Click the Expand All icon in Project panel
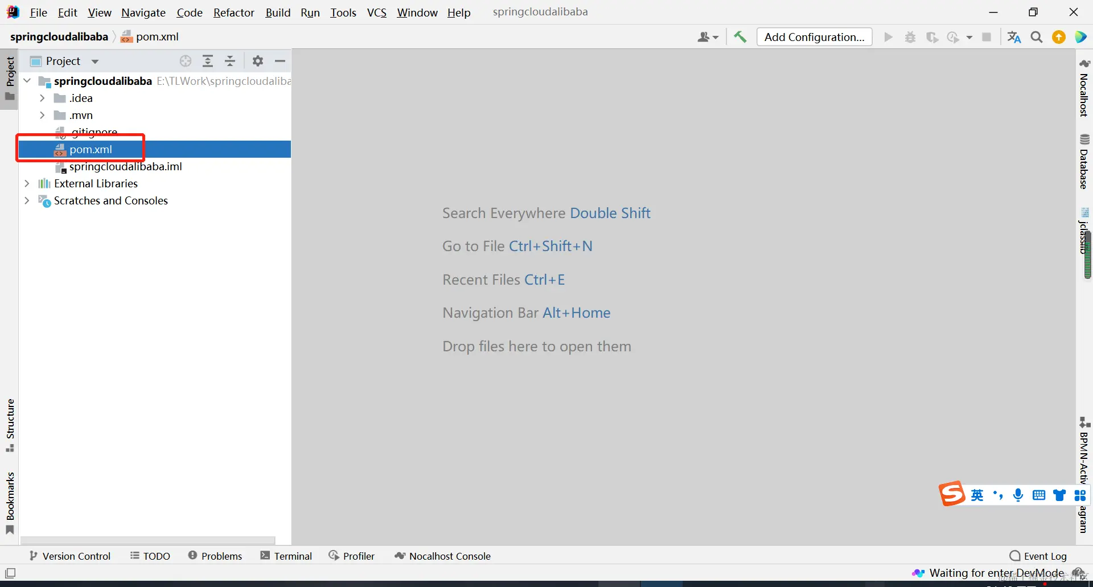This screenshot has height=587, width=1093. [208, 61]
